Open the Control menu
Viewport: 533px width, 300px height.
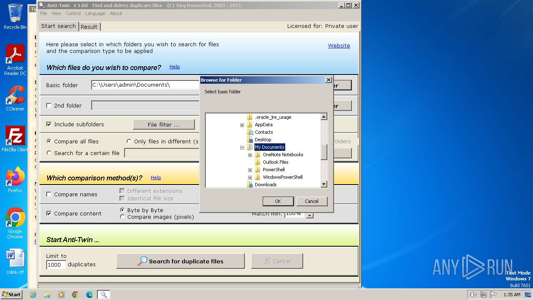tap(73, 13)
